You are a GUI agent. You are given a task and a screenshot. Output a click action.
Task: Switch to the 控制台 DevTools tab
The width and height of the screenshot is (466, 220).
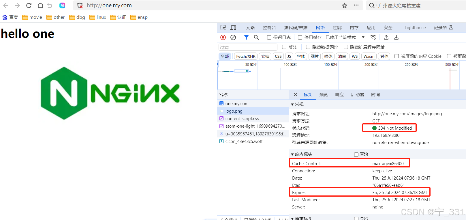(x=269, y=28)
